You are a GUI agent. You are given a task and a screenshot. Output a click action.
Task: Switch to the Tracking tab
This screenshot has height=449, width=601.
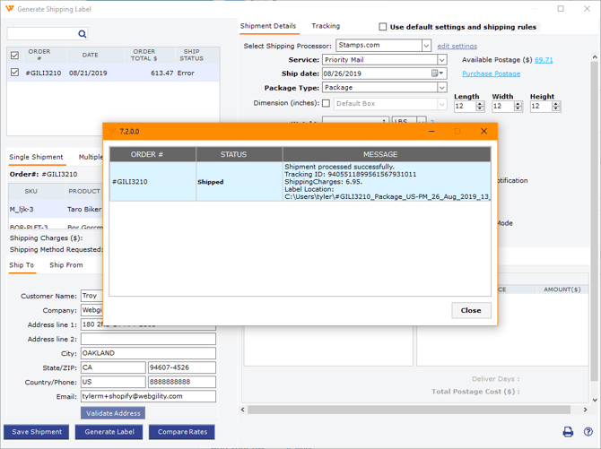(326, 26)
